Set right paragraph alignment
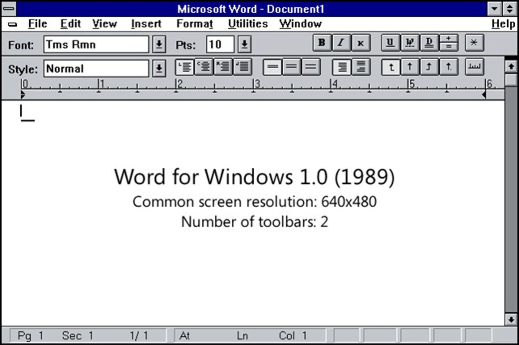Screen dimensions: 519x345 223,67
